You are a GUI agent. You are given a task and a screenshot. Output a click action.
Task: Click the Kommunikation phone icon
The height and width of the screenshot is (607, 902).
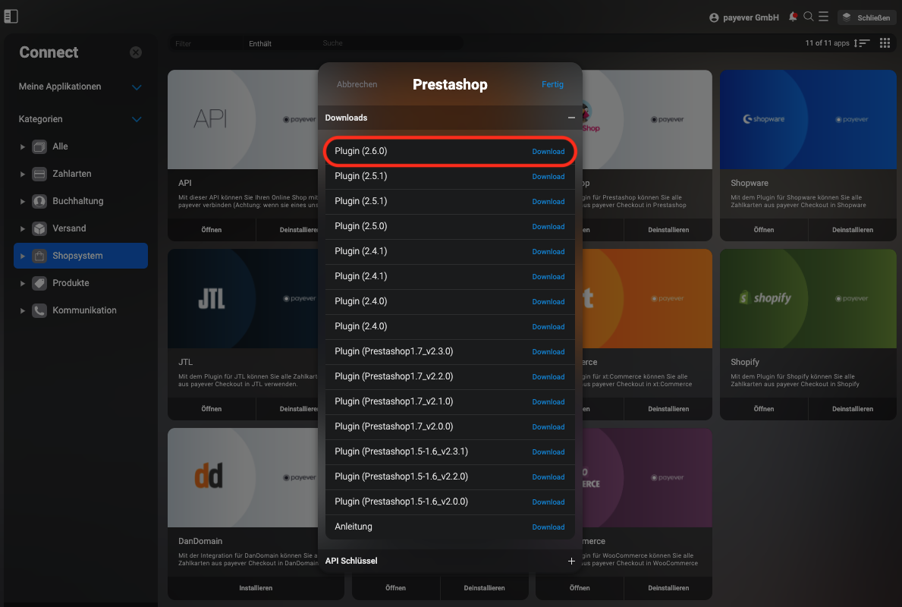pos(39,310)
